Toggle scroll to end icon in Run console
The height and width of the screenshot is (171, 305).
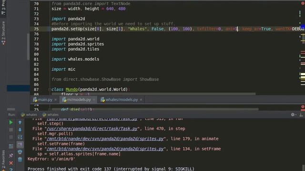(20, 144)
